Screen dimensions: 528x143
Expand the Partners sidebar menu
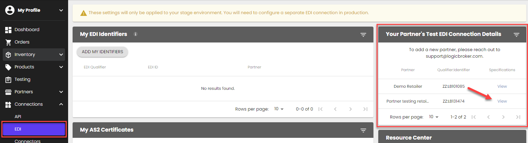[x=61, y=92]
